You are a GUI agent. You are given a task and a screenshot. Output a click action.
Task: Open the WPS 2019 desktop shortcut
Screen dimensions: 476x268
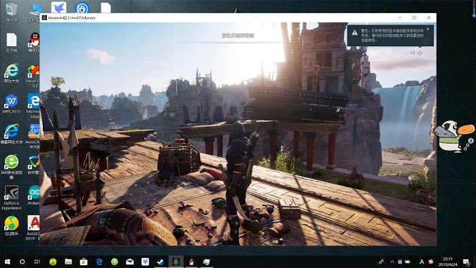tap(12, 103)
